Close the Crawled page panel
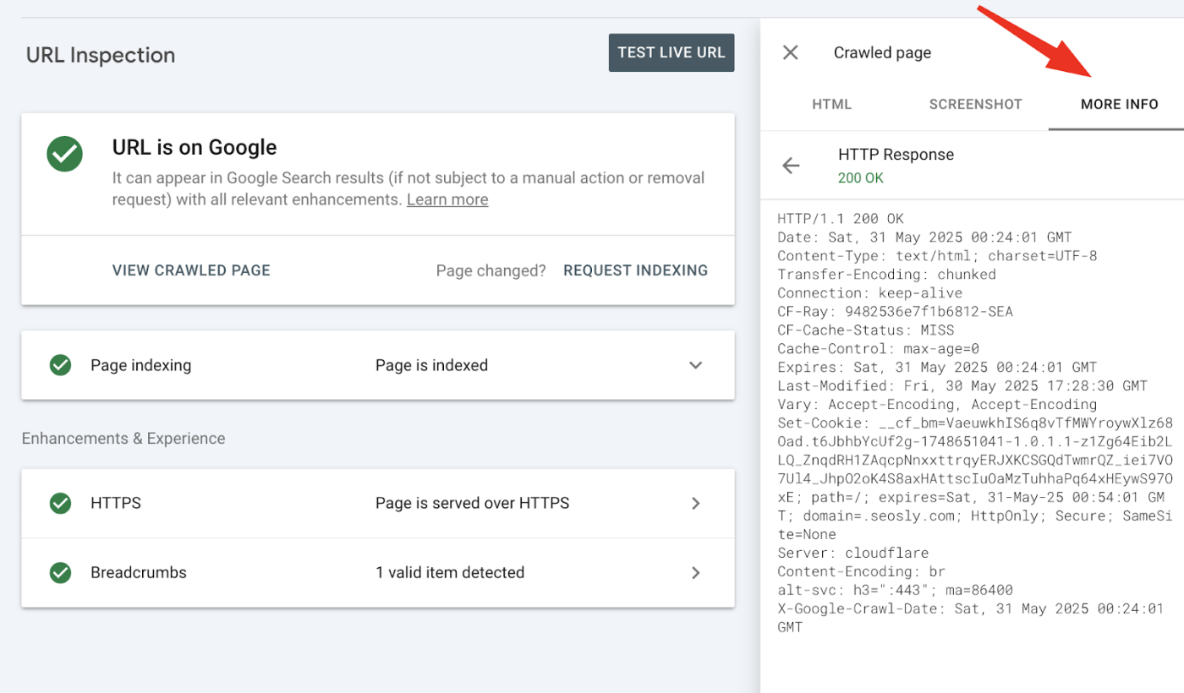Viewport: 1184px width, 693px height. tap(790, 52)
